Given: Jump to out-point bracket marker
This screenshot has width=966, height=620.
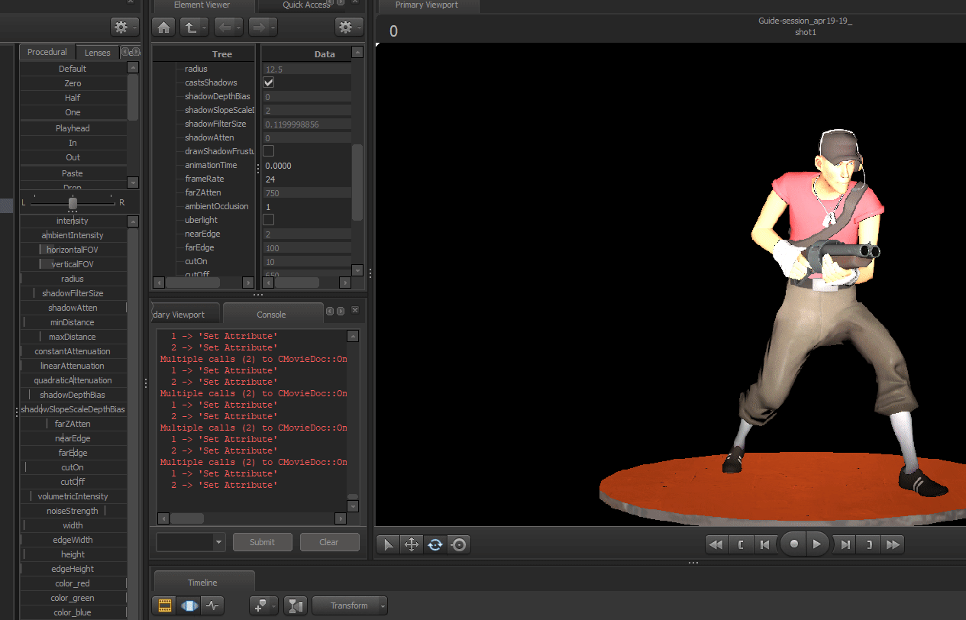Looking at the screenshot, I should coord(869,544).
